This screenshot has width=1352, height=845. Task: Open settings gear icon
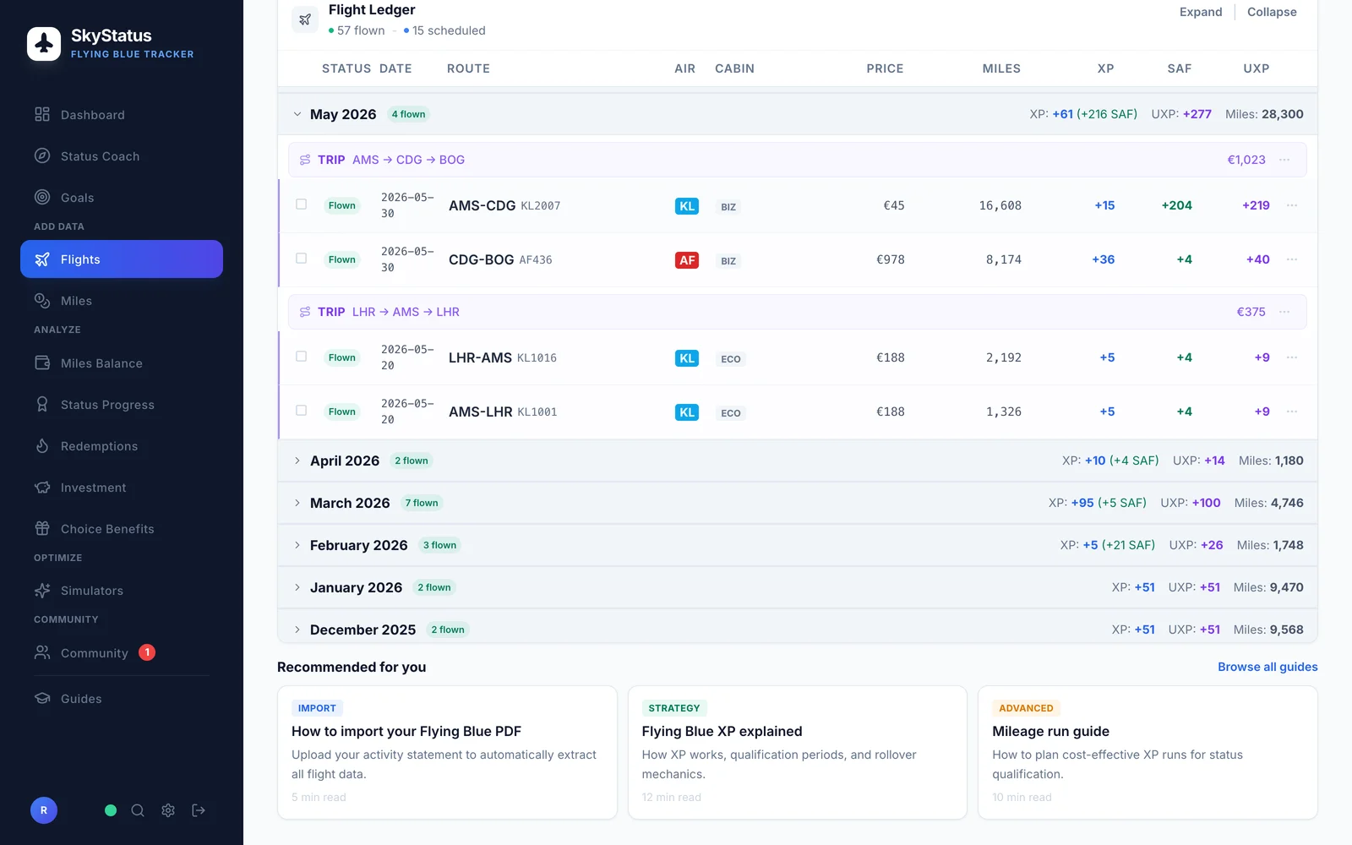[168, 810]
